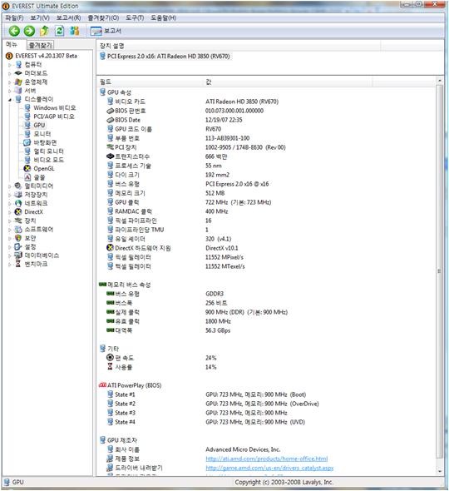Open the 파일(F) menu

coord(14,17)
